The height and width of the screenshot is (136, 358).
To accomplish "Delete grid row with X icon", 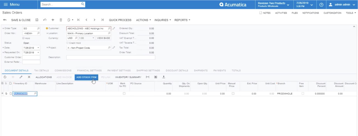I will point(29,77).
